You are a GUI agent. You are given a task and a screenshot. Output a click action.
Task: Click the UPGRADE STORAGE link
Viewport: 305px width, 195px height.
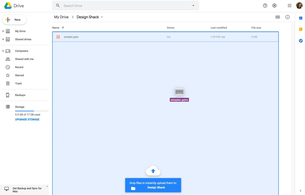pyautogui.click(x=27, y=119)
